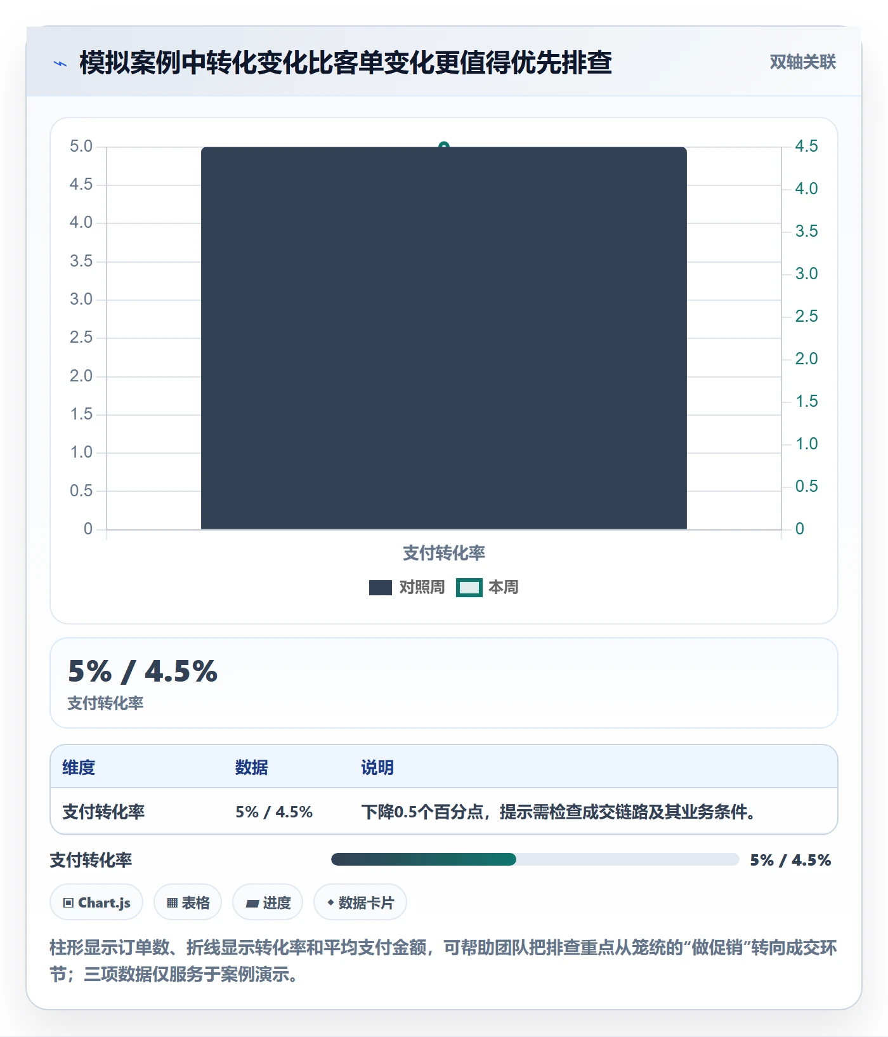Click the bar icon in 进度 chip
Viewport: 888px width, 1037px height.
coord(252,903)
